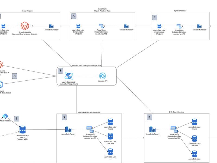Select the "Azure Data Box" label
217x163 pixels.
tap(5, 121)
